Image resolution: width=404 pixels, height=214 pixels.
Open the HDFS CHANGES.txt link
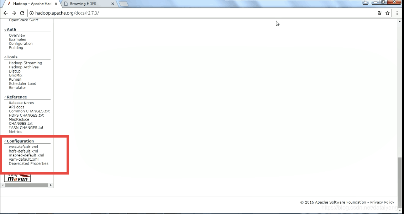coord(26,115)
